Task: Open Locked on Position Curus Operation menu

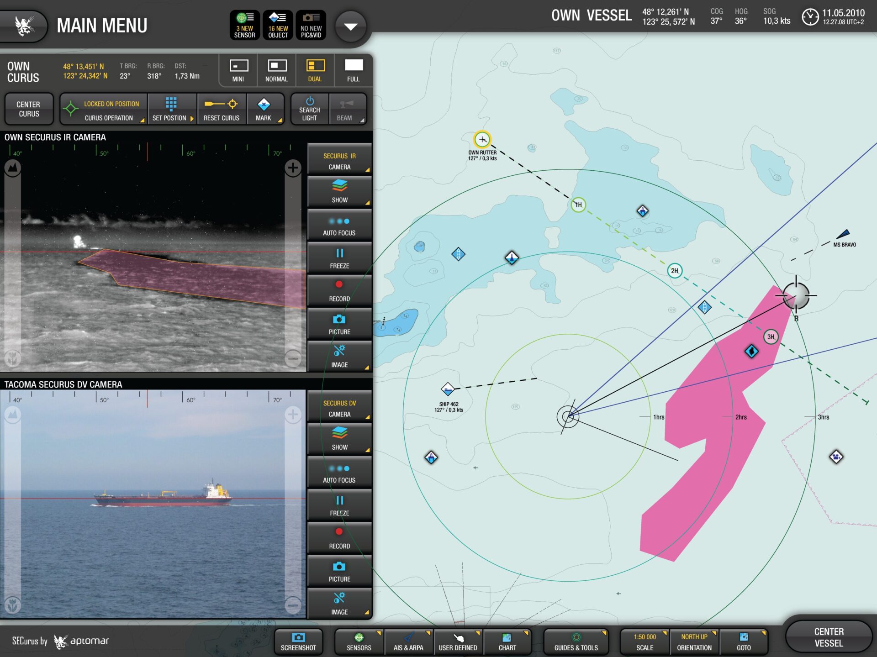Action: (104, 109)
